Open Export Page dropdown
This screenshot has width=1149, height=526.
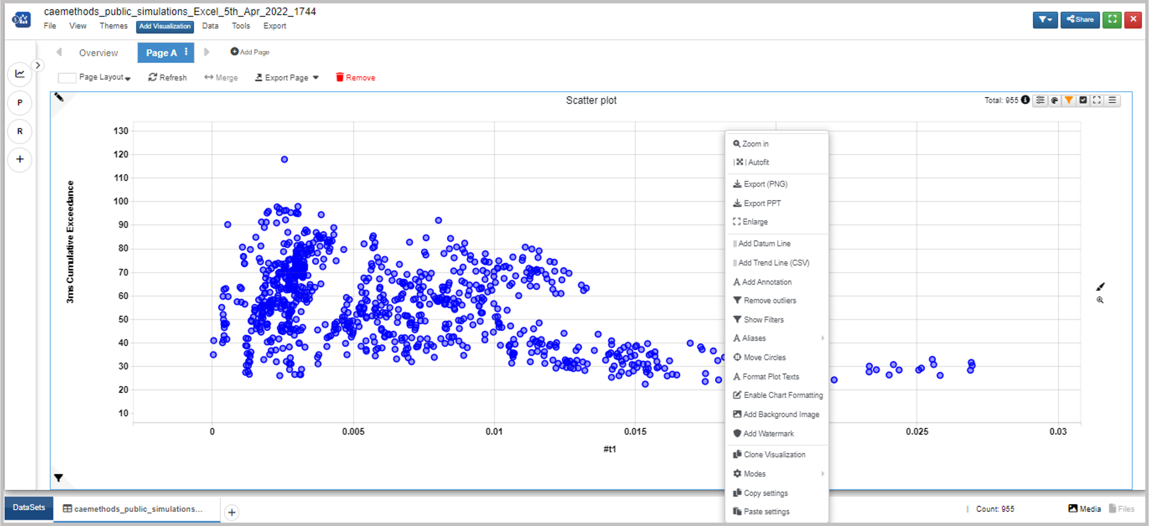pos(287,77)
